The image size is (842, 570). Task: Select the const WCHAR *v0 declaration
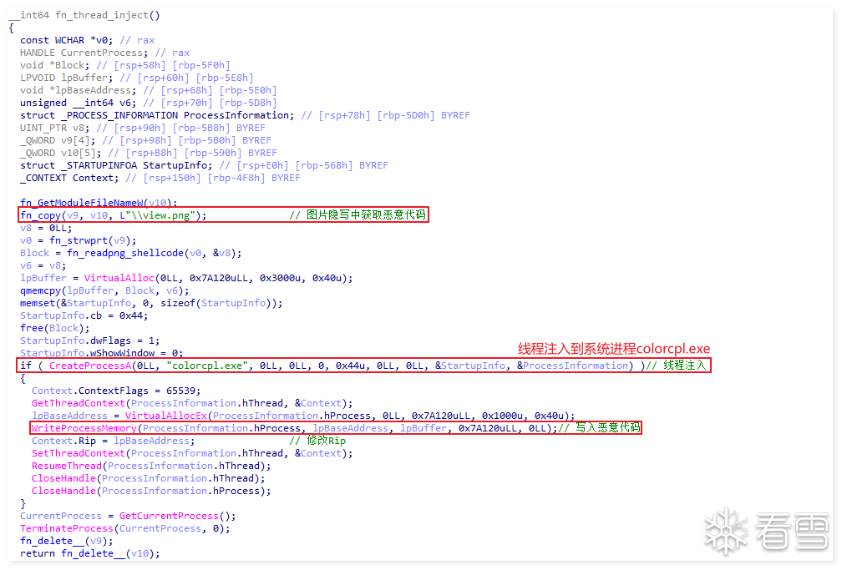[67, 40]
